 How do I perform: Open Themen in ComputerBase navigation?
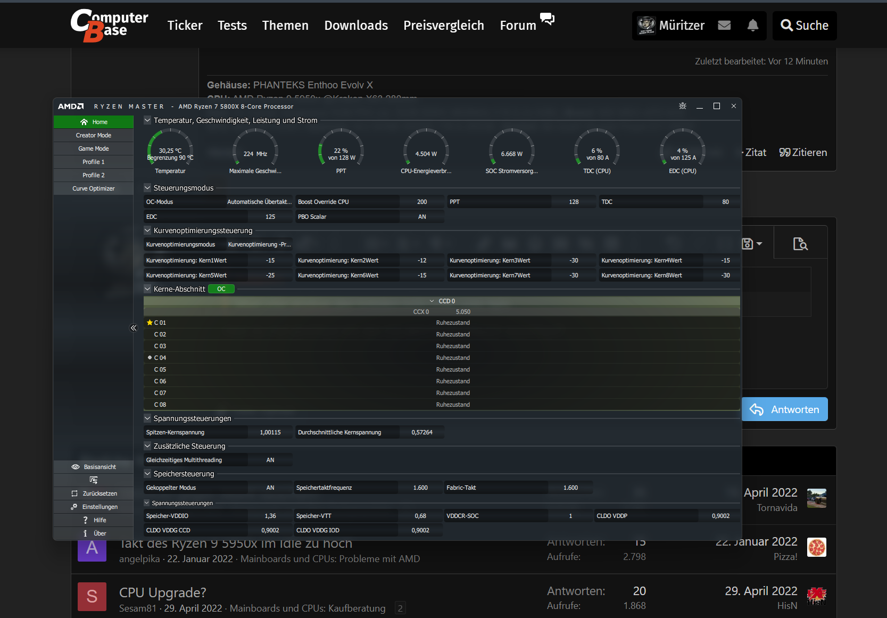(x=285, y=26)
